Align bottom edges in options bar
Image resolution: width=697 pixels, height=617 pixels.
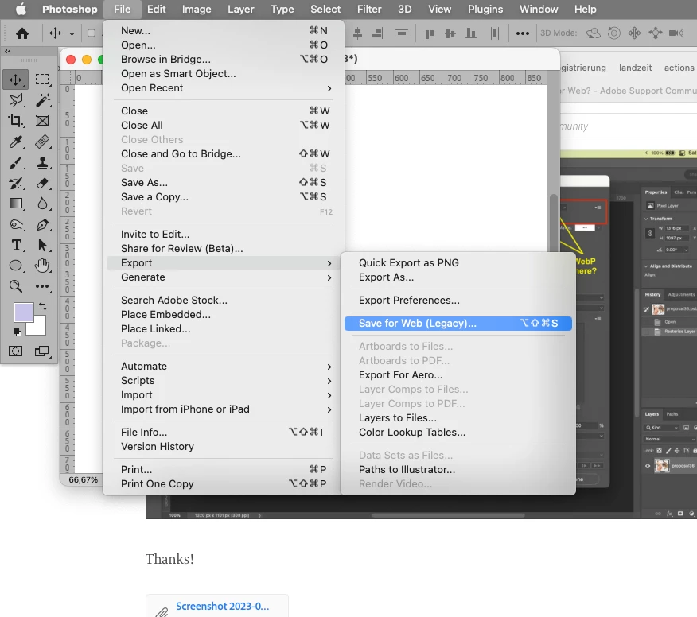tap(471, 33)
